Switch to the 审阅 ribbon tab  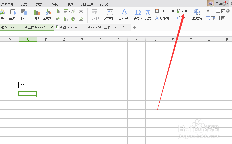click(55, 4)
